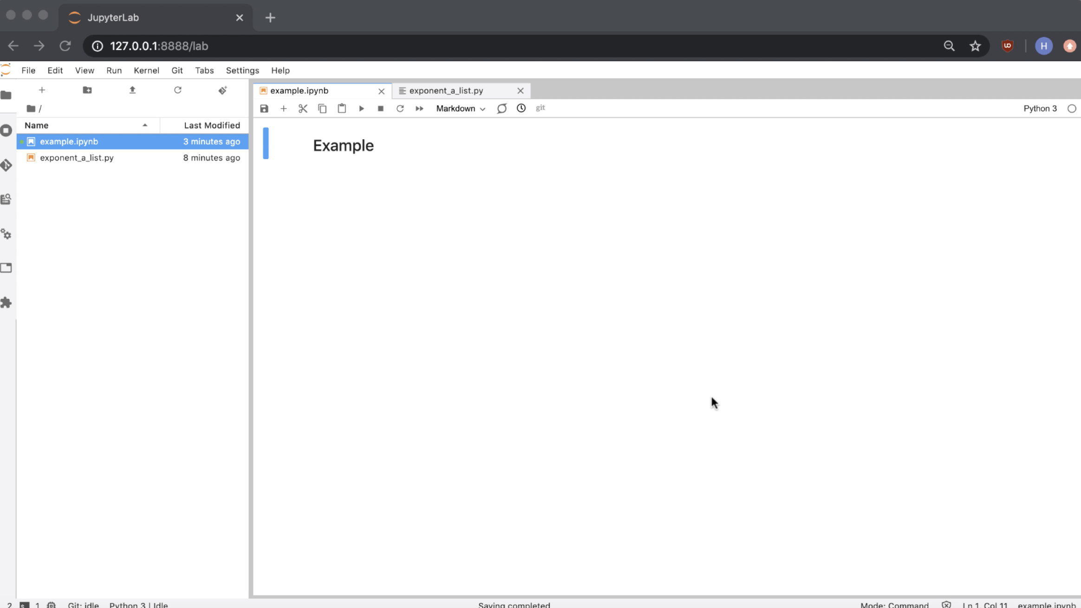Click the git button in notebook toolbar

click(x=540, y=108)
